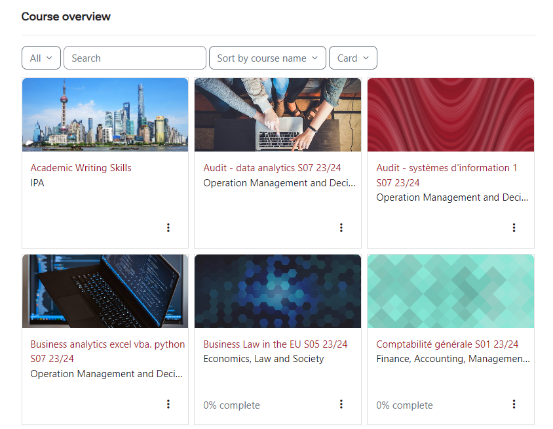Open Business Law in the EU S05 course
This screenshot has height=429, width=553.
[275, 344]
